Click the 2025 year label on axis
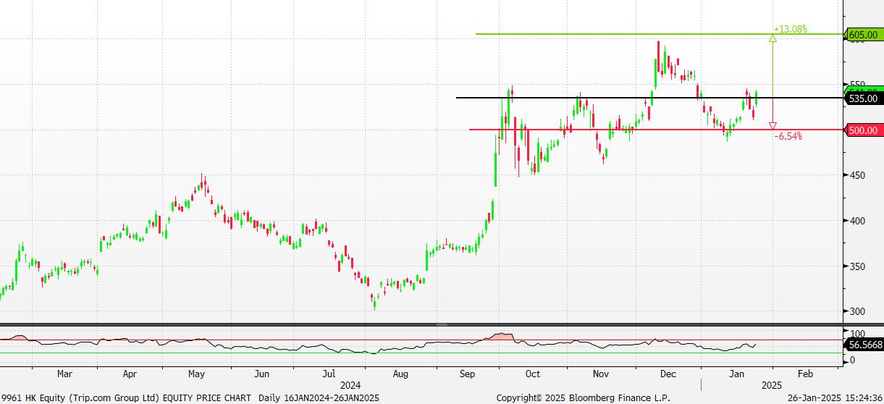This screenshot has width=884, height=404. pos(771,384)
